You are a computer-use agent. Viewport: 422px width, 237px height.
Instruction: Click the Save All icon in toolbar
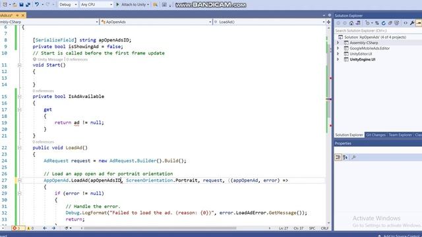point(28,5)
